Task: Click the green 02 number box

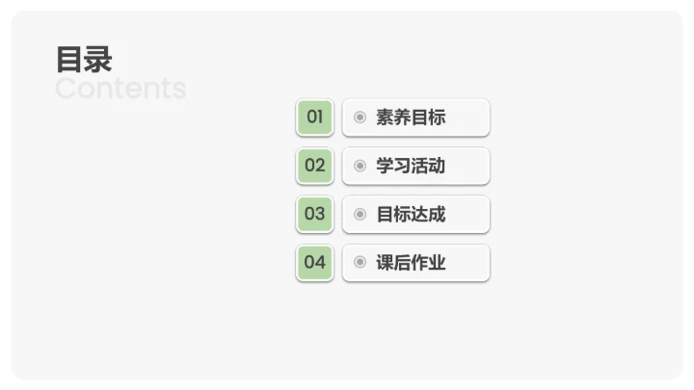Action: [315, 166]
